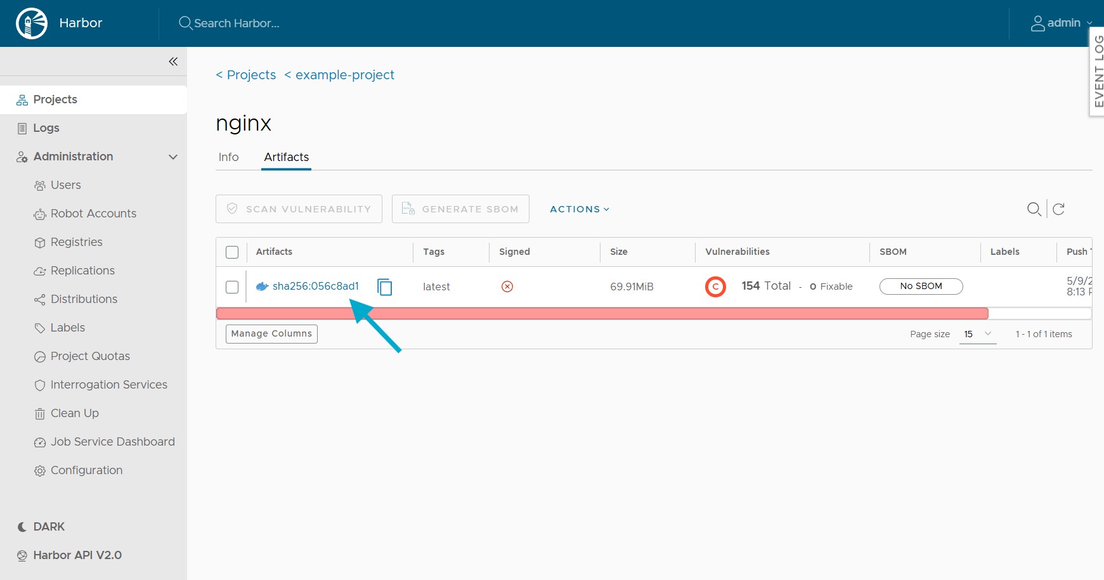Click the Generate SBOM icon
This screenshot has height=580, width=1104.
pyautogui.click(x=405, y=208)
